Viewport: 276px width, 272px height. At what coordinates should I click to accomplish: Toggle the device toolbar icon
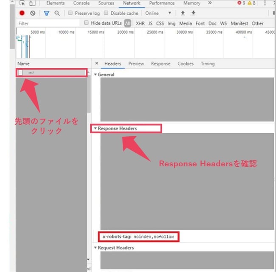(32, 3)
